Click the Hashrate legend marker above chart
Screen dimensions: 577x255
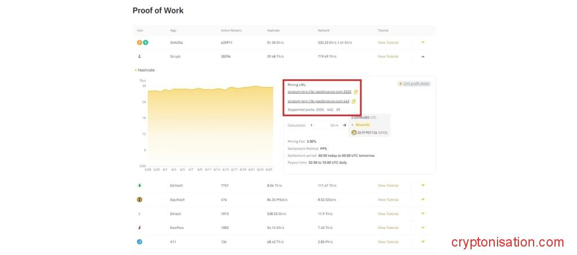click(136, 70)
